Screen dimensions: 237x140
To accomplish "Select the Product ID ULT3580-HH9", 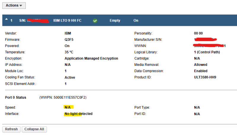I will (x=205, y=77).
